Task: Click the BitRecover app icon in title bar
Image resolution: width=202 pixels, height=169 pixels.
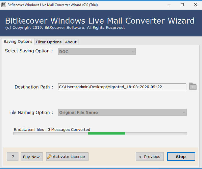Action: 4,5
